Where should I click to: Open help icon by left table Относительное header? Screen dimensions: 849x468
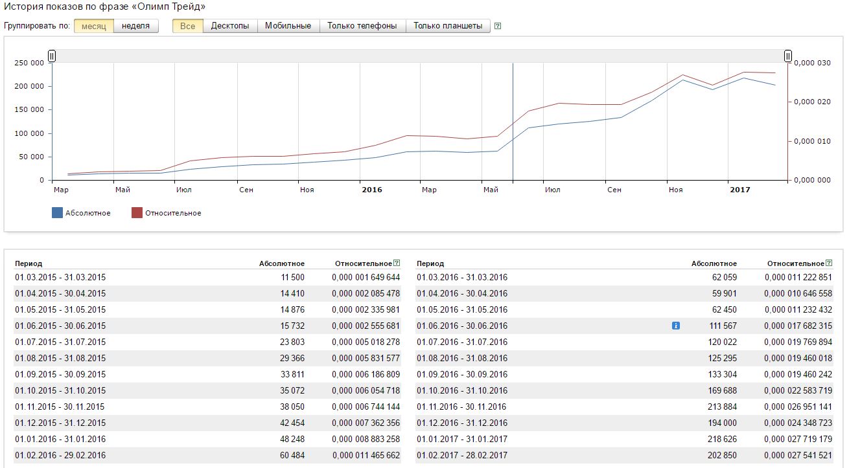[397, 263]
